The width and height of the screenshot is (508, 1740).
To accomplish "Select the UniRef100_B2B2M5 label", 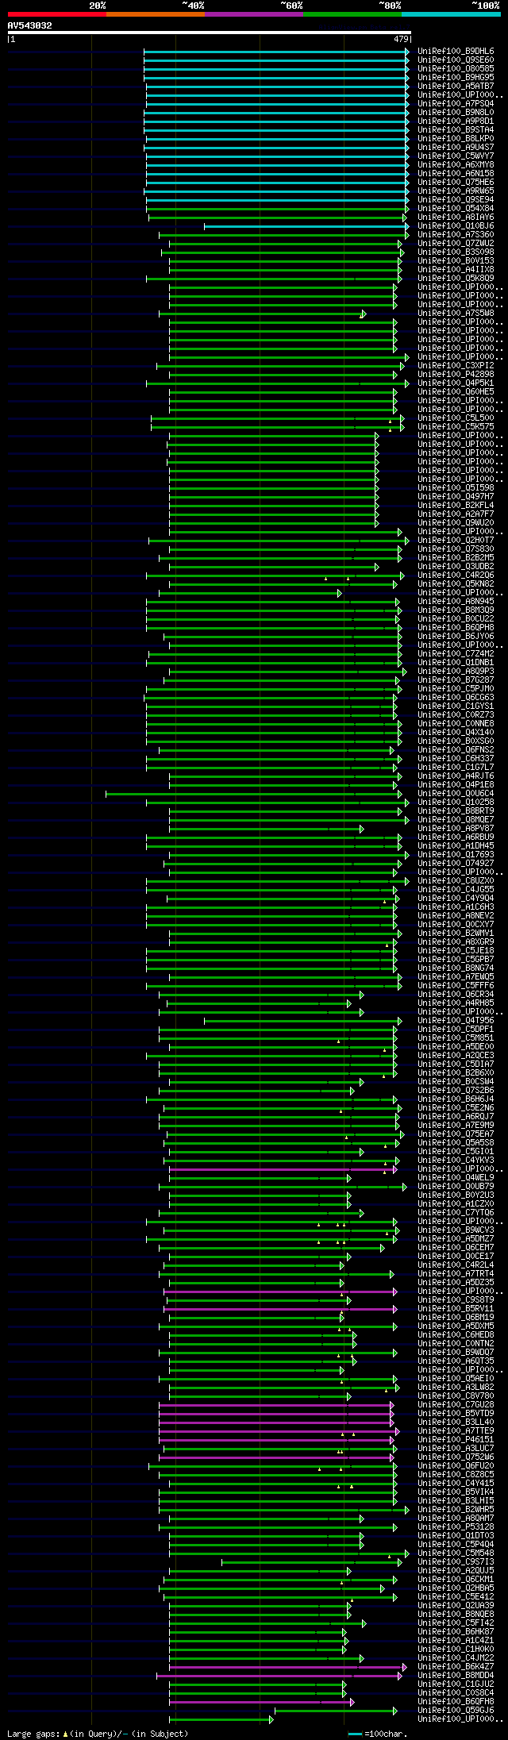I will point(456,557).
